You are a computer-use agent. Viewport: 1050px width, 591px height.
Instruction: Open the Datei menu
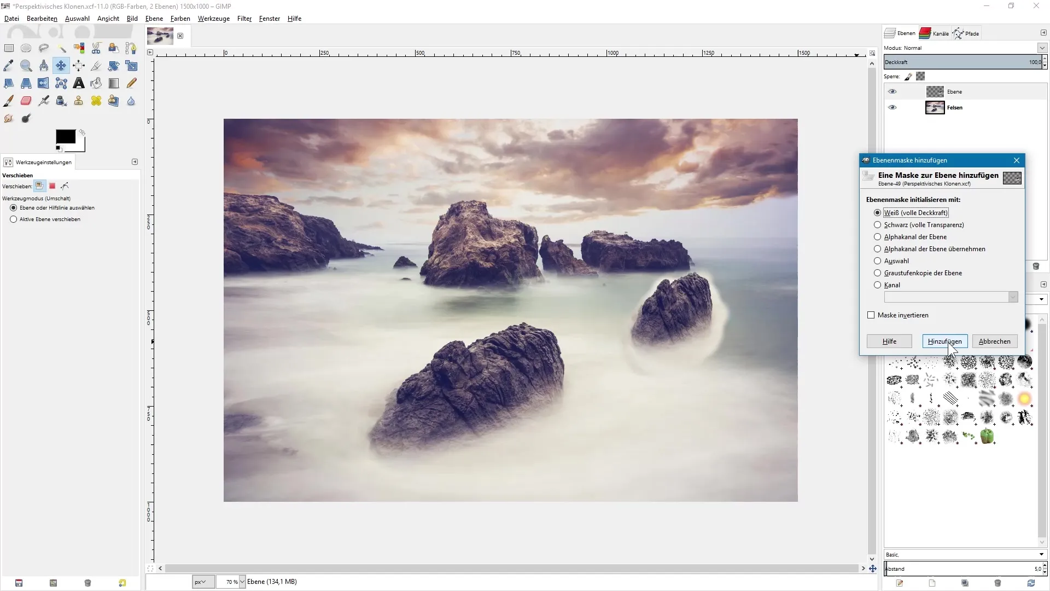point(11,19)
